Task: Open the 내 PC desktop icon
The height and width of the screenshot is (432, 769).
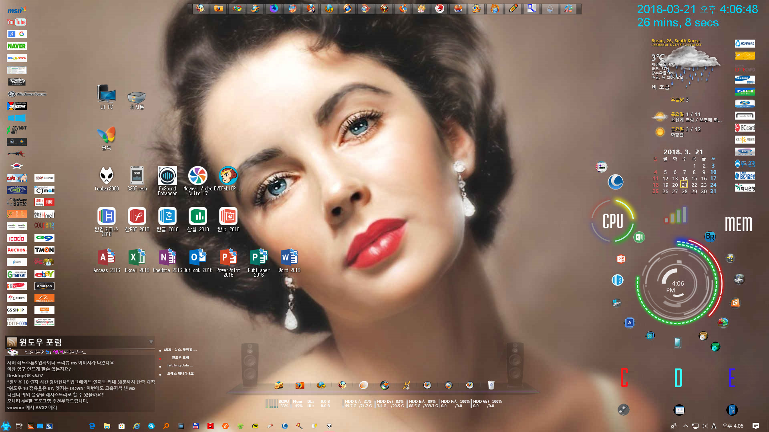Action: pyautogui.click(x=107, y=97)
